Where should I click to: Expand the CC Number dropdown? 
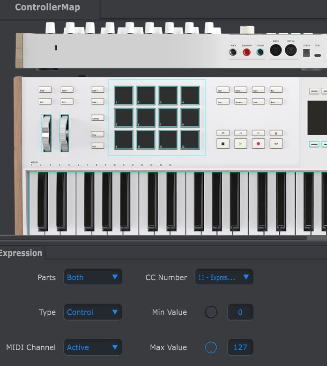[224, 277]
